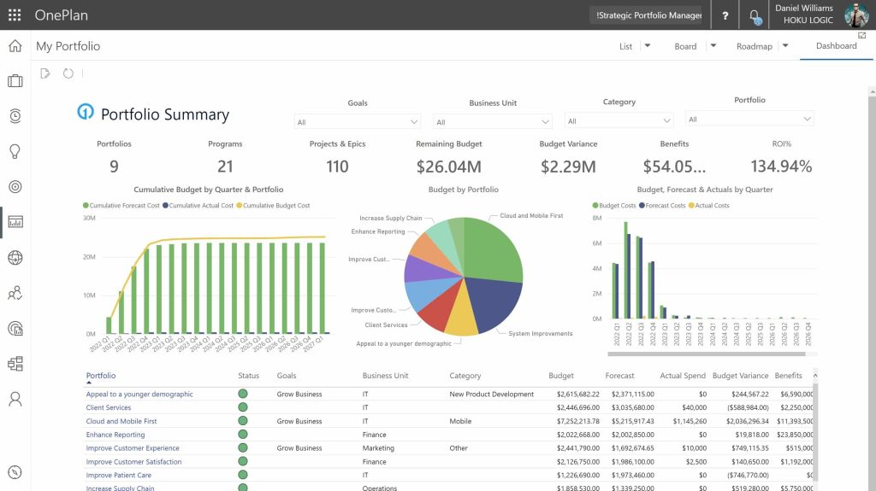
Task: Click Actual Costs yellow legend swatch
Action: coord(691,205)
